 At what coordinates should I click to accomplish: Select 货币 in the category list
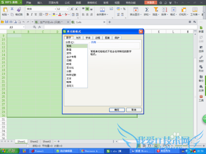76,53
